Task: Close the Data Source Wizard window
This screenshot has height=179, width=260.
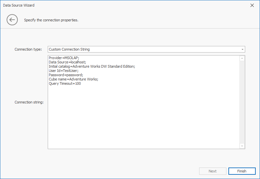Action: click(x=252, y=5)
